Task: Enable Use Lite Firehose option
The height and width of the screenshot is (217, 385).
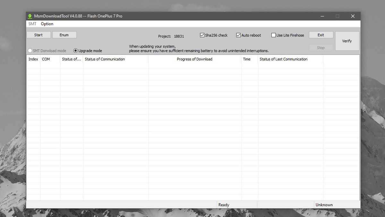Action: [274, 35]
